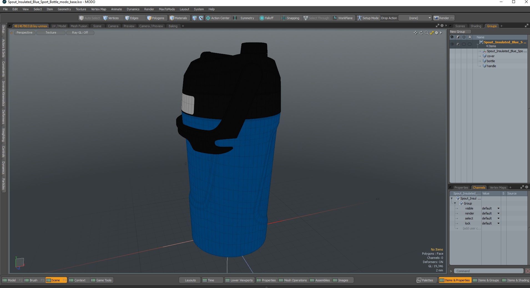530x288 pixels.
Task: Open 'lock' channel value dropdown
Action: pyautogui.click(x=498, y=223)
